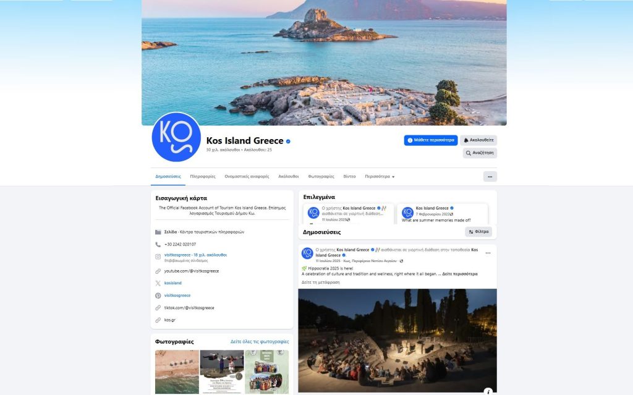Click the Μάθετε περισσότερα button

click(431, 140)
